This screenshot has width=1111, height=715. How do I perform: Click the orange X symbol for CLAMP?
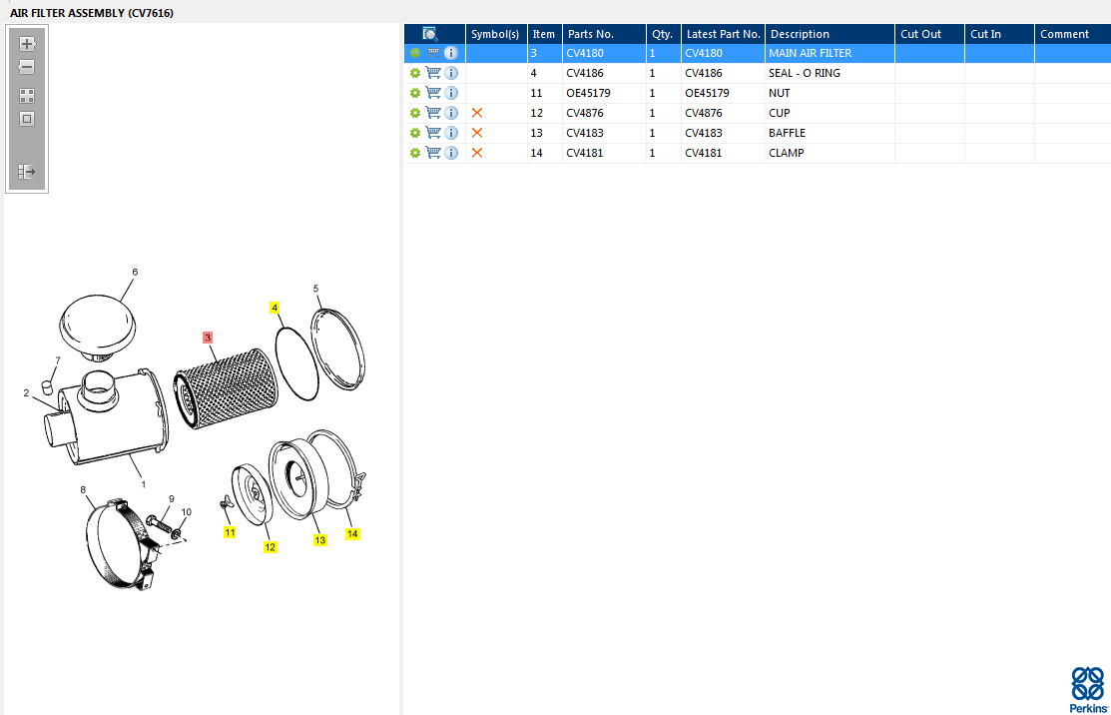point(477,153)
